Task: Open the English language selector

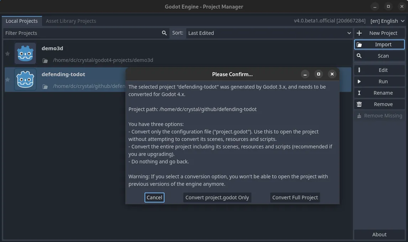Action: pos(387,21)
